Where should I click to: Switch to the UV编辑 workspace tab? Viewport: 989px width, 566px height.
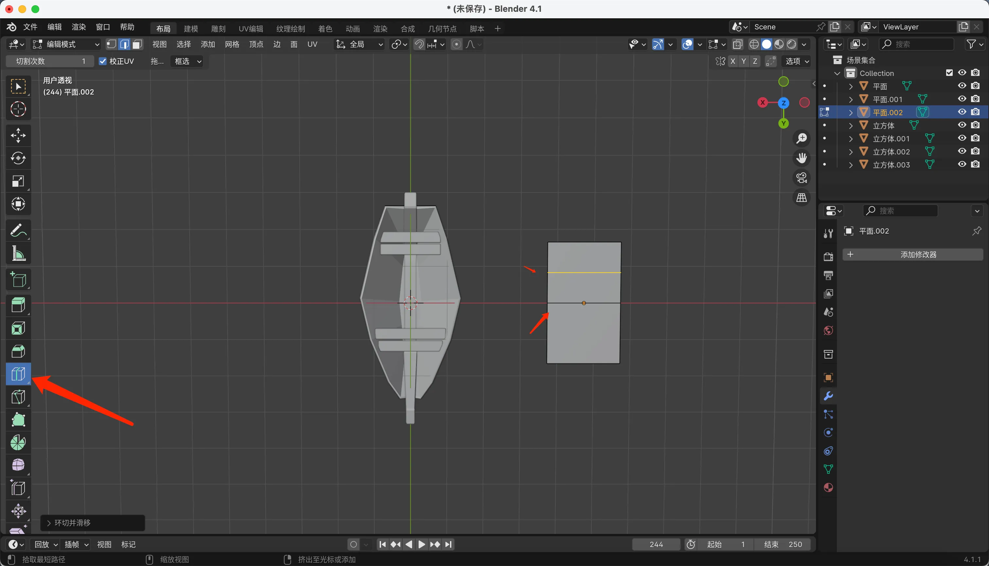(x=251, y=29)
